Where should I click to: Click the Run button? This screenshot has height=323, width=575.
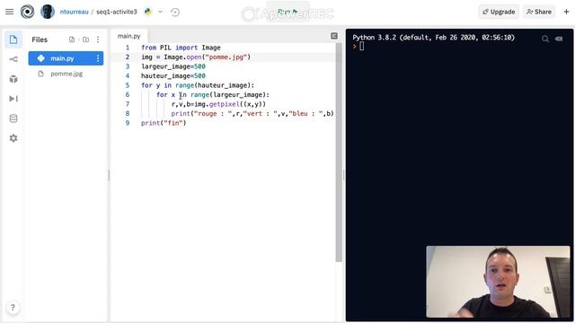pyautogui.click(x=287, y=12)
